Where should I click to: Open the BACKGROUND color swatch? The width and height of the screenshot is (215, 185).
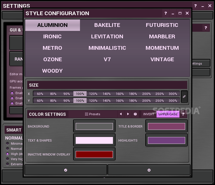click(x=94, y=126)
